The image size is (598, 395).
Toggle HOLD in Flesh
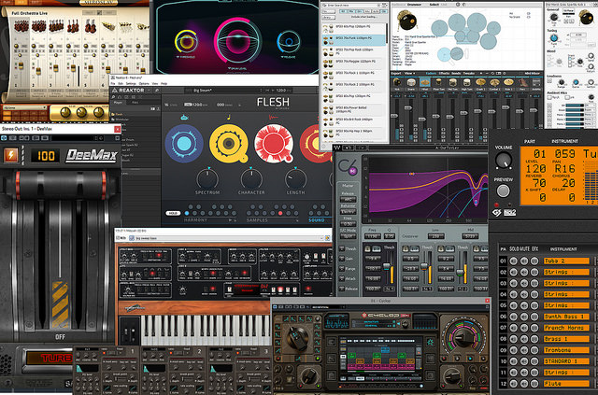[x=172, y=213]
